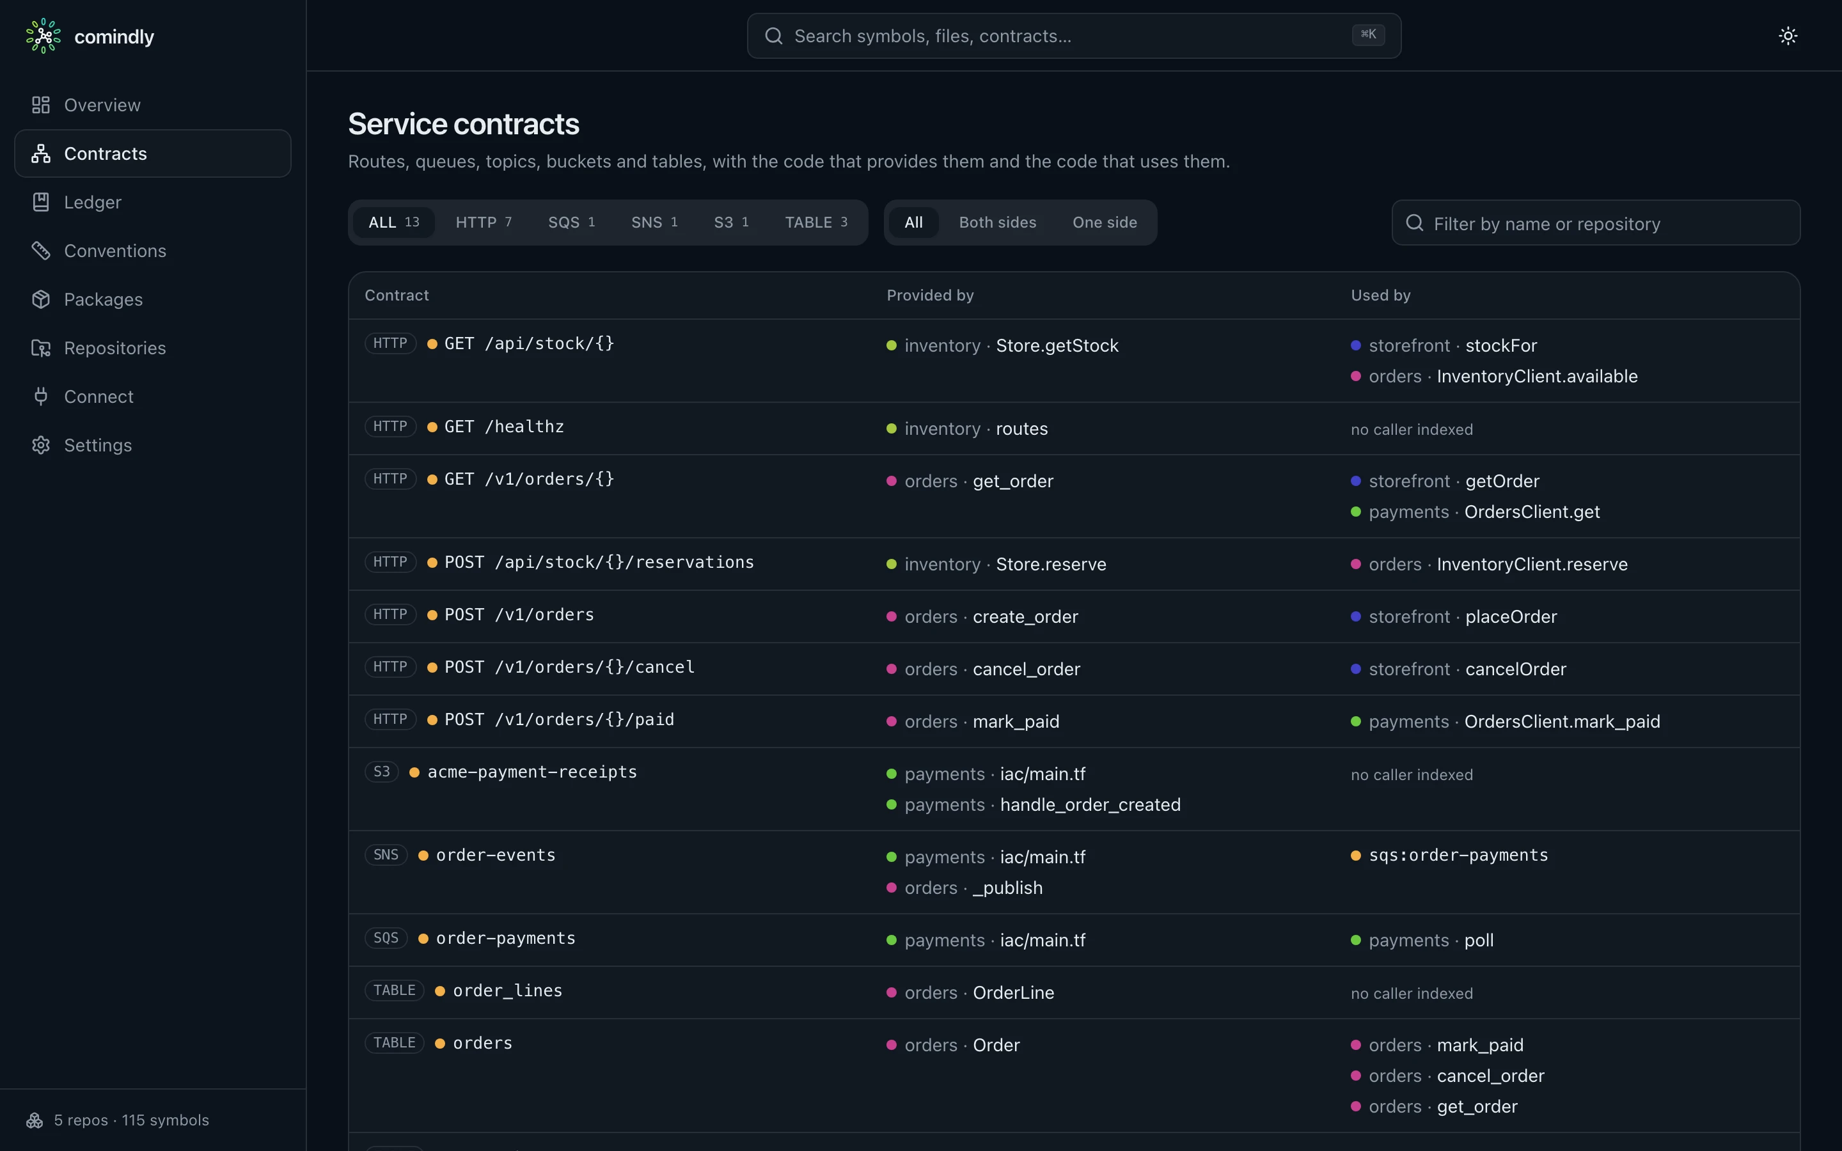Open the acme-payment-receipts S3 contract

[532, 772]
